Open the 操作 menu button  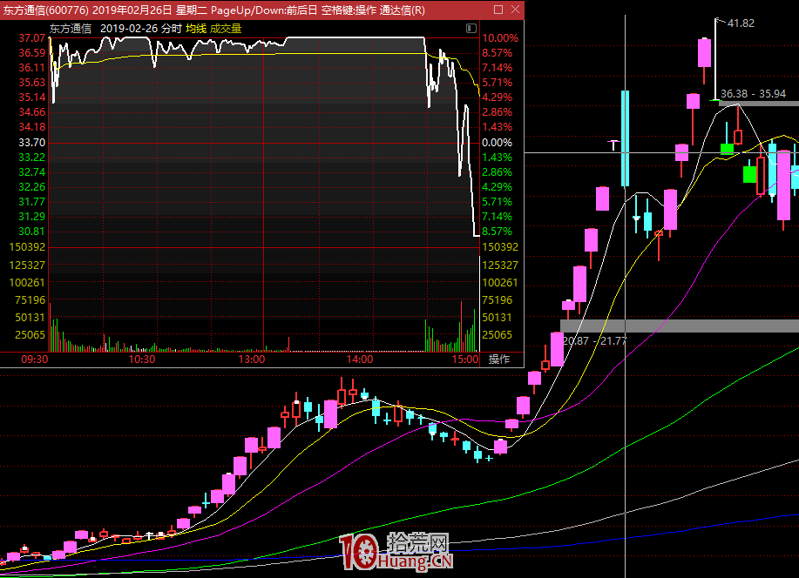click(x=499, y=359)
